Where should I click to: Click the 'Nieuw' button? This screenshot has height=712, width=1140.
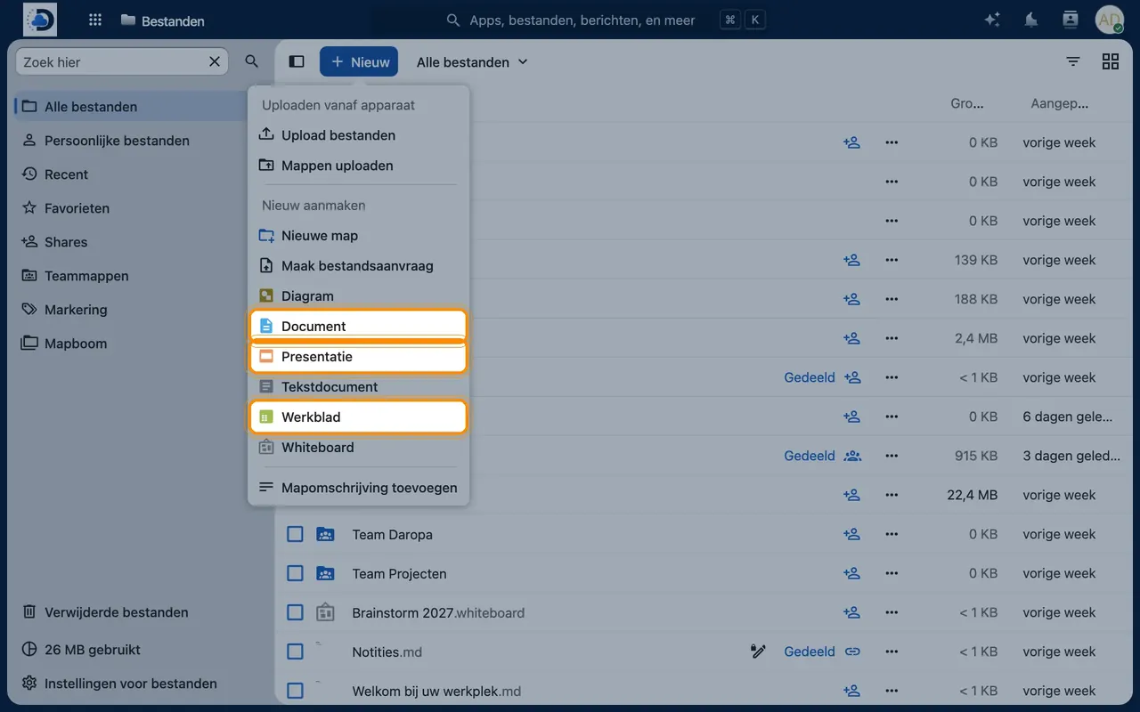(x=359, y=61)
